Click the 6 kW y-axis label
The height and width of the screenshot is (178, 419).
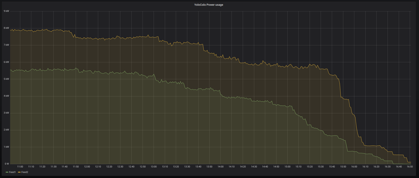click(6, 62)
